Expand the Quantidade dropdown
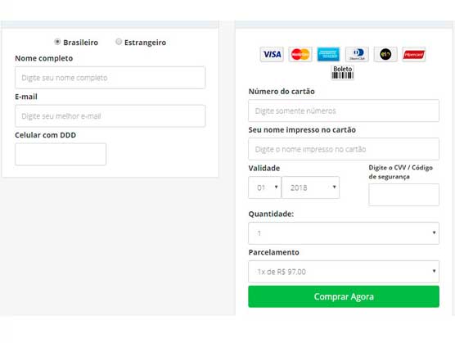This screenshot has height=343, width=455. [344, 233]
